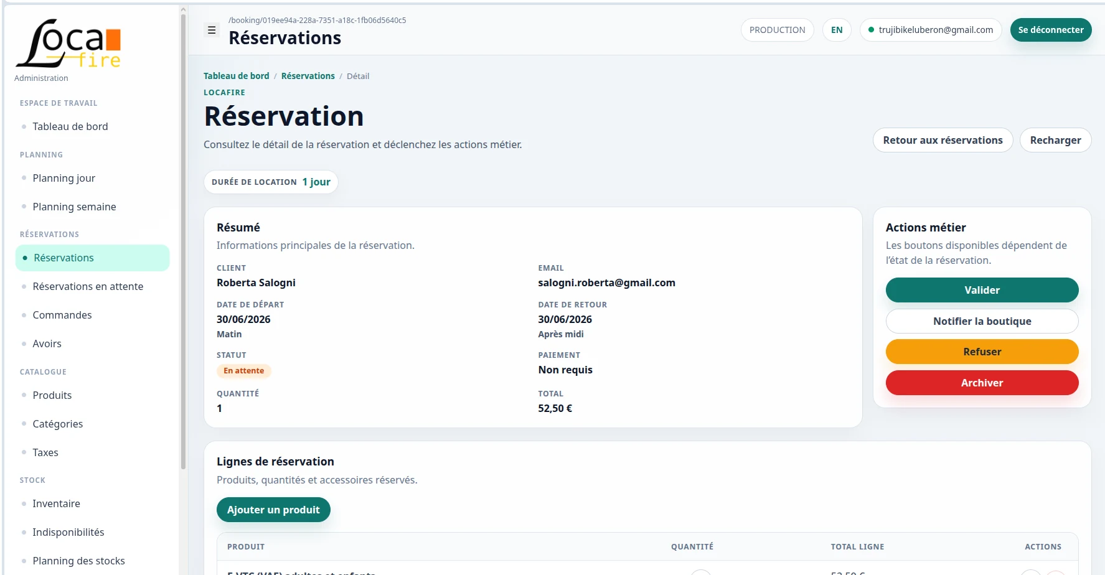Archive the reservation with the red Archiver button
The height and width of the screenshot is (575, 1105).
982,383
